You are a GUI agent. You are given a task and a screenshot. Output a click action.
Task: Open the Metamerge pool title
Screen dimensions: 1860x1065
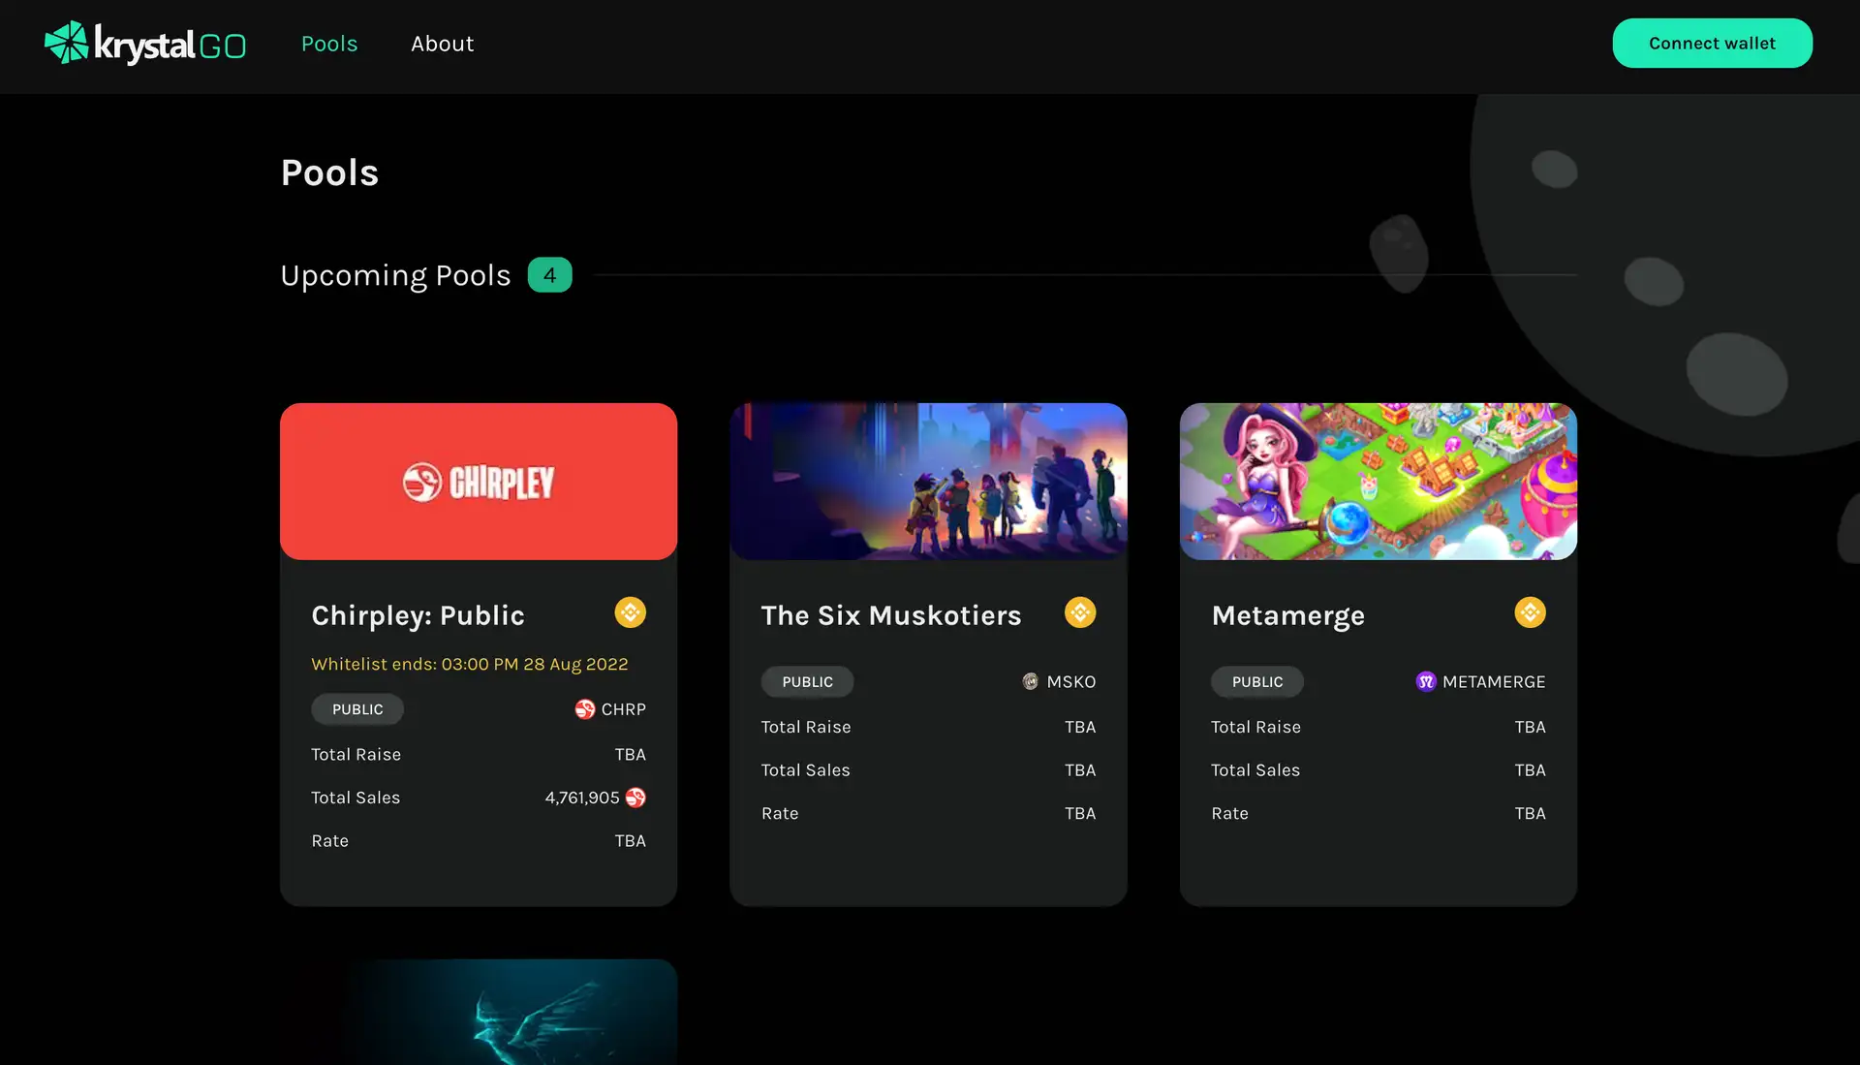1287,615
